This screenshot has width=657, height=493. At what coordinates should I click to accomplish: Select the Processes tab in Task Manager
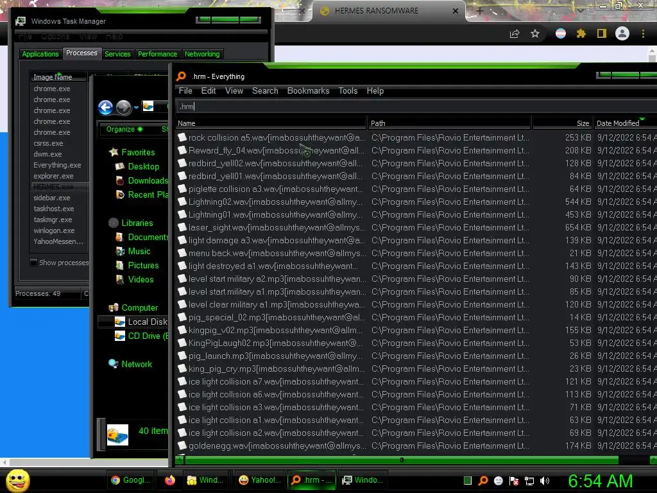[x=81, y=53]
